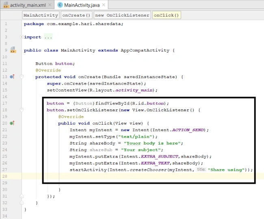The height and width of the screenshot is (219, 264).
Task: Click the findViewById call
Action: click(112, 103)
